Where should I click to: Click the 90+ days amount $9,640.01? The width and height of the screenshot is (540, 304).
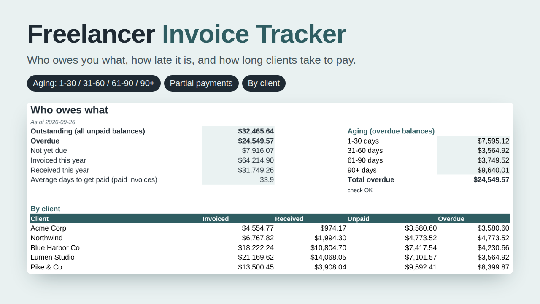493,170
